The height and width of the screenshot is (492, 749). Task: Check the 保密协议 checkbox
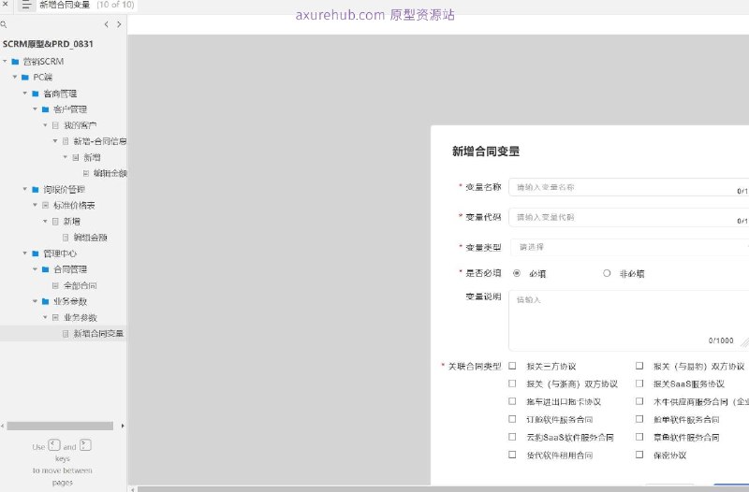pyautogui.click(x=639, y=455)
